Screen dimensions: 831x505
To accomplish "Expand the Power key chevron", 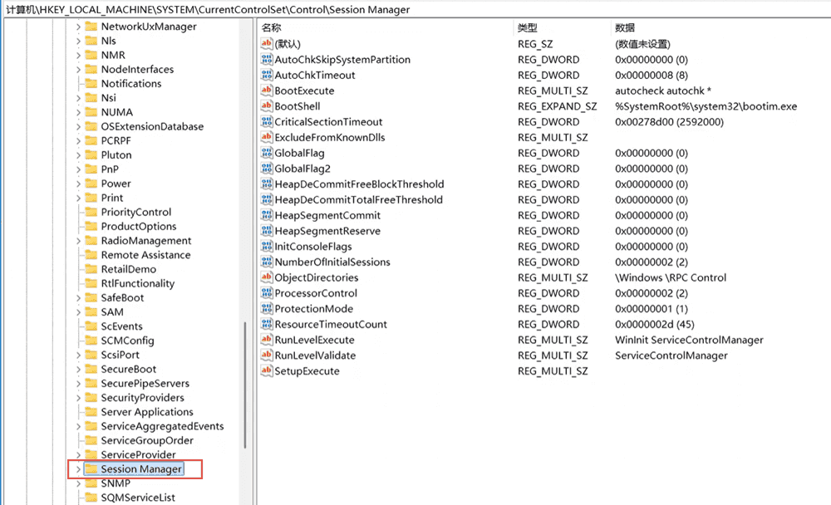I will point(78,184).
